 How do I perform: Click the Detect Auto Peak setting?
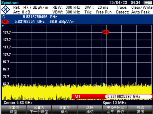(x=133, y=12)
